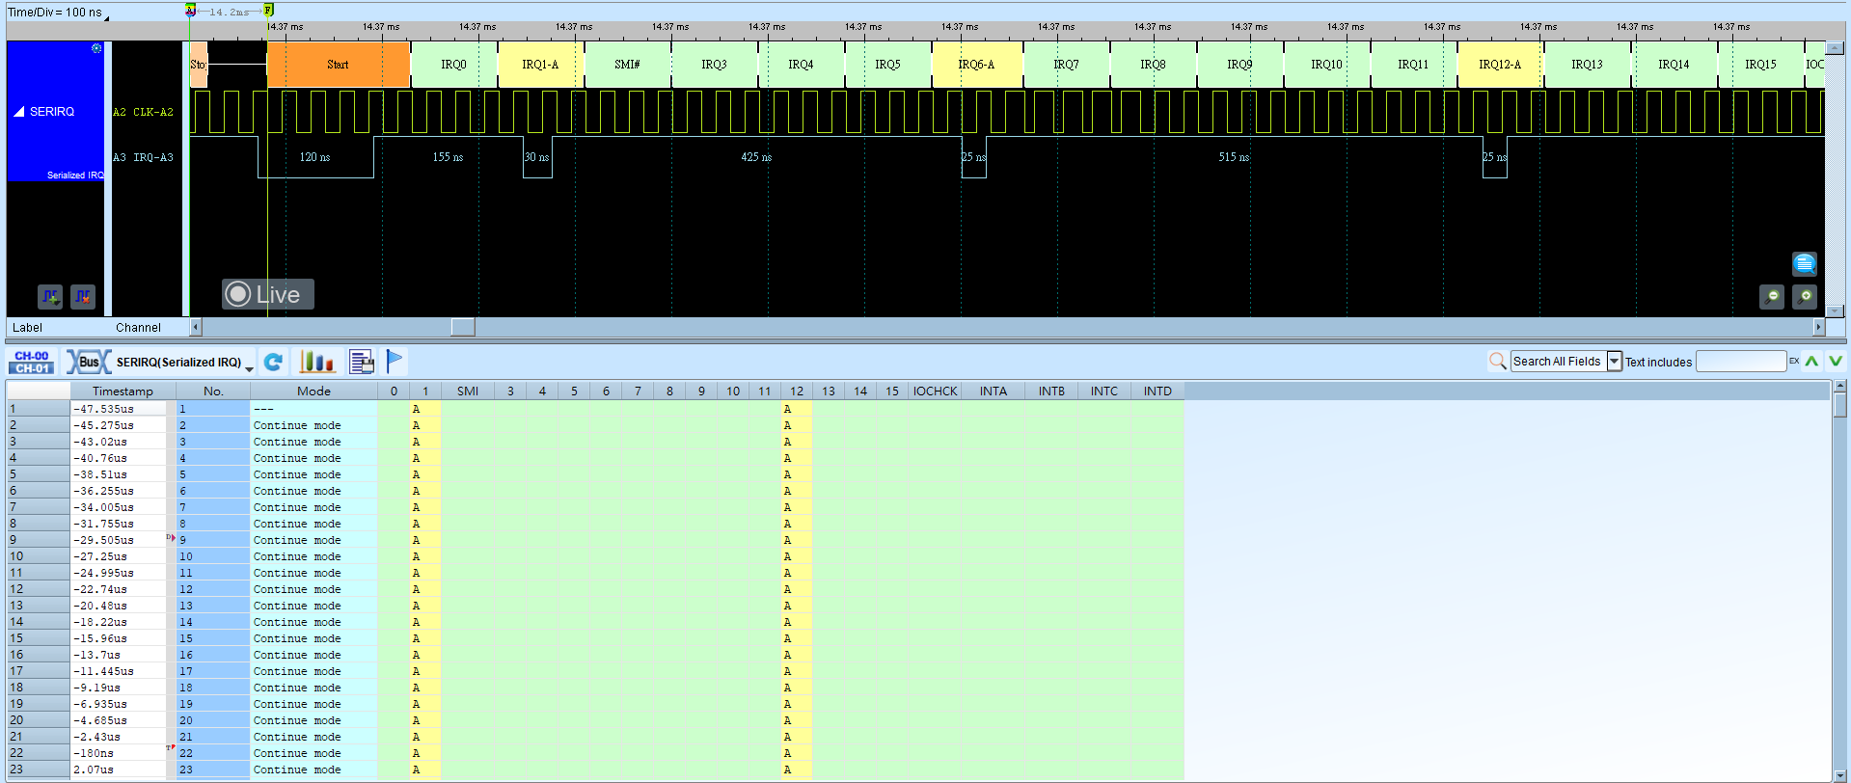Screen dimensions: 1851x783
Task: Click the waveform scrollbar right arrow
Action: pos(1818,327)
